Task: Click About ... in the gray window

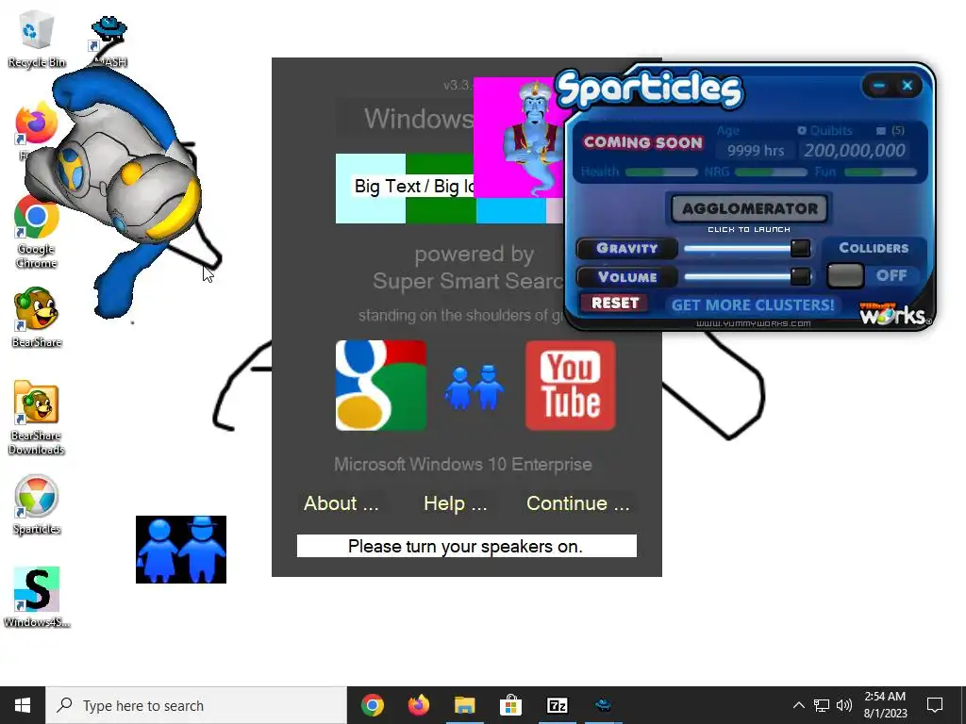Action: [x=341, y=503]
